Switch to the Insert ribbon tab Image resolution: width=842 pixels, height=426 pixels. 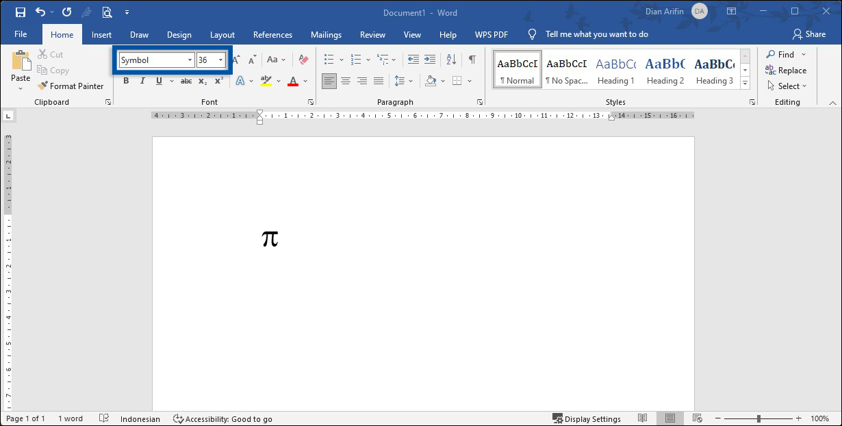[101, 34]
